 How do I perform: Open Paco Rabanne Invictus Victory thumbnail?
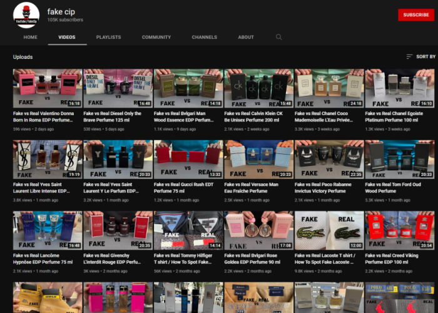(329, 159)
